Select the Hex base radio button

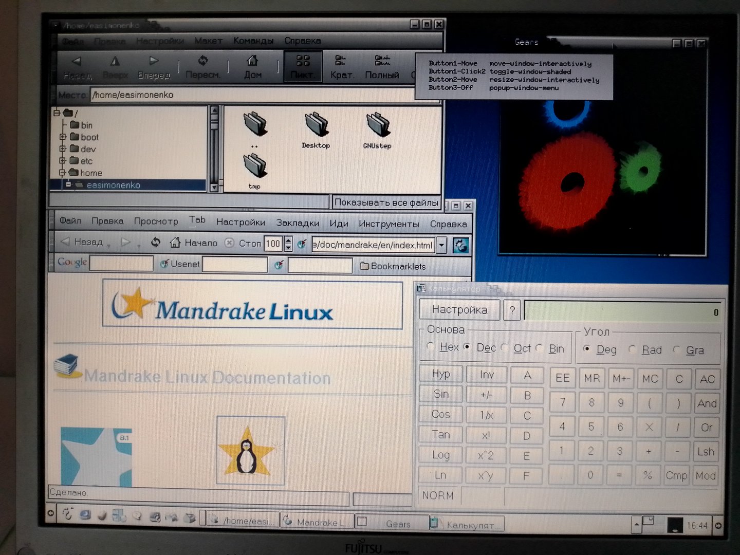pos(430,347)
